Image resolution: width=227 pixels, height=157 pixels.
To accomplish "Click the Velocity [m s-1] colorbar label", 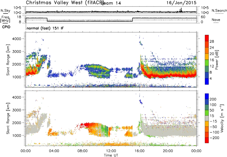I will coord(222,118).
